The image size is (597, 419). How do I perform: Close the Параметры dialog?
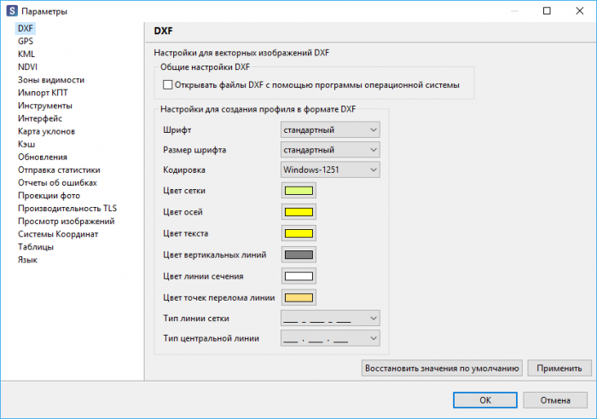click(x=579, y=11)
